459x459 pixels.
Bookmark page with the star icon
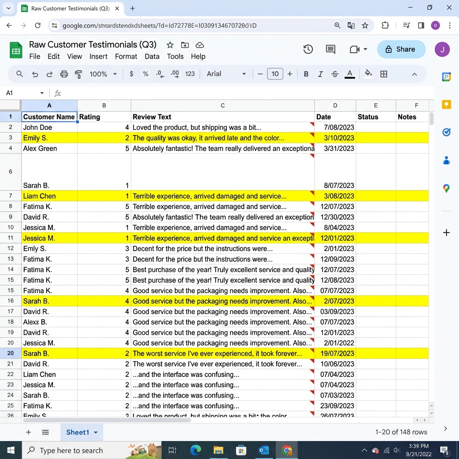pos(365,26)
